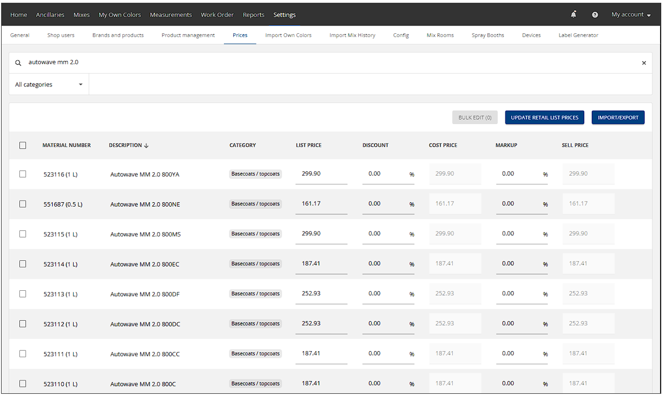Viewport: 664px width, 396px height.
Task: Switch to the General tab
Action: click(x=20, y=35)
